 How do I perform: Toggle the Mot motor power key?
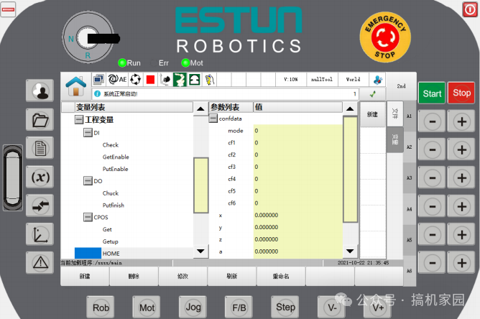[147, 307]
